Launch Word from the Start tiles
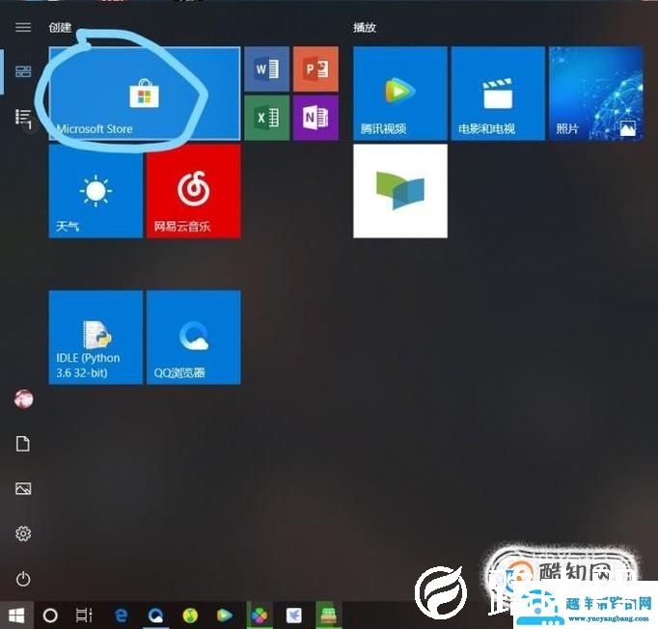The width and height of the screenshot is (658, 629). 267,68
